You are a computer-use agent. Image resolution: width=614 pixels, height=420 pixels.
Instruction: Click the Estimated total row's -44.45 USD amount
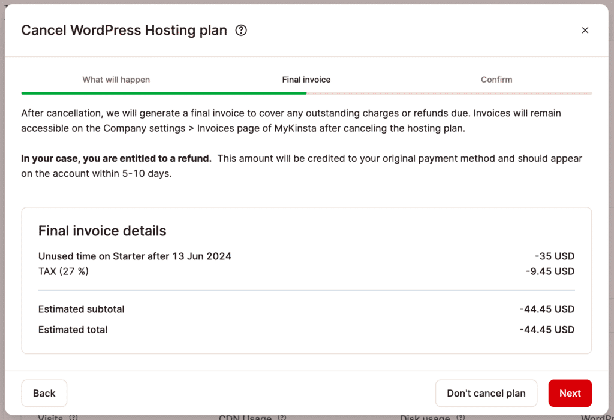tap(547, 330)
